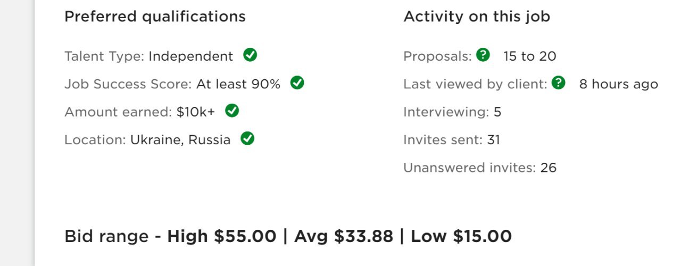Click the Location: Ukraine, Russia text

(x=147, y=140)
